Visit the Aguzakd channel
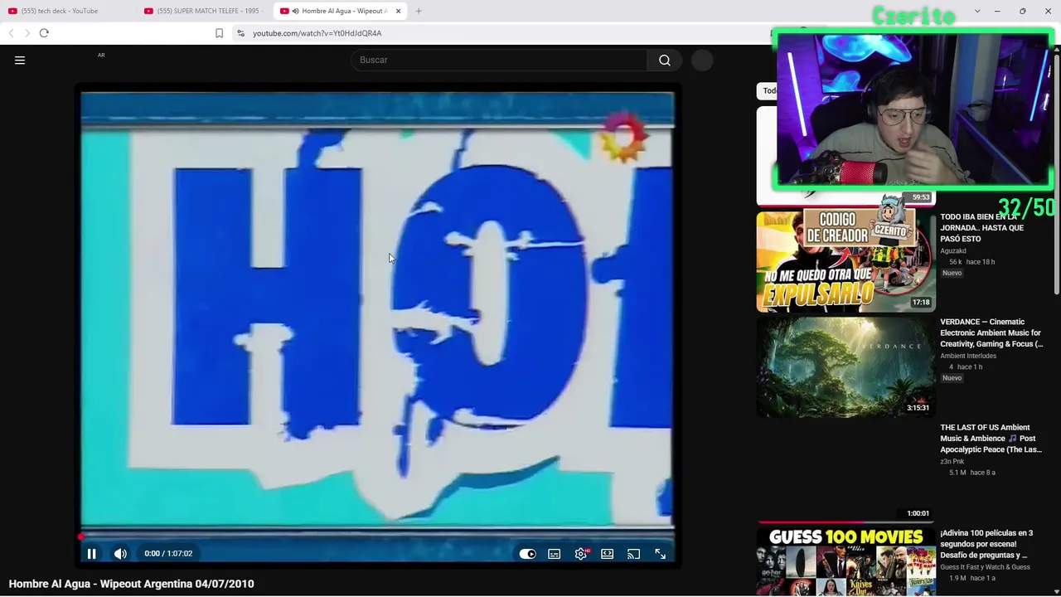This screenshot has height=597, width=1061. (x=953, y=250)
